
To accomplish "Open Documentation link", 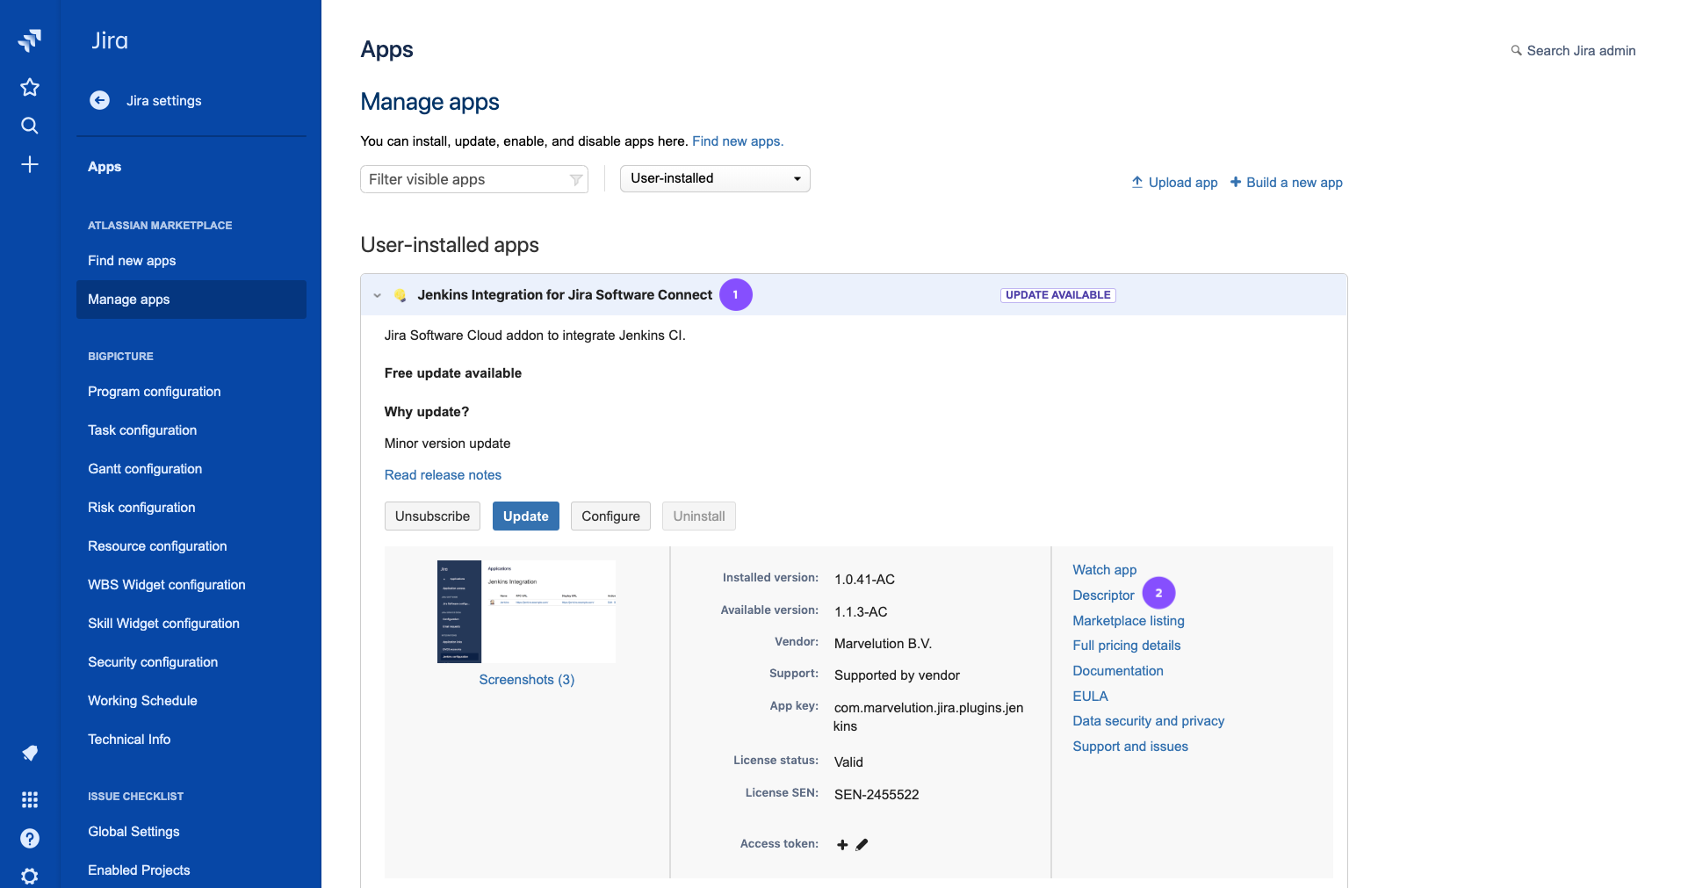I will 1118,671.
